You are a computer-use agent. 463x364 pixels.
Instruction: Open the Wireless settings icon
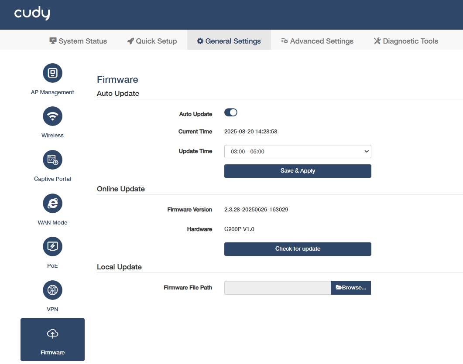pos(52,116)
